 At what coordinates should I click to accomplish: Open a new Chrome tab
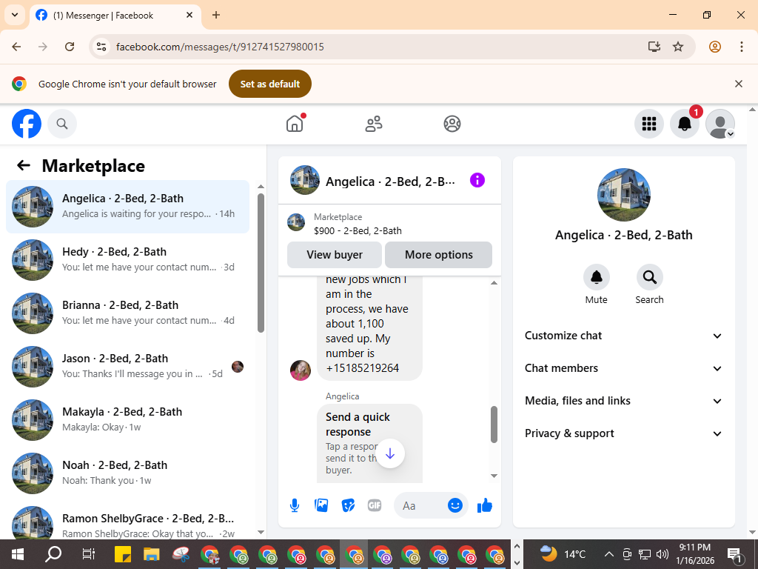click(216, 15)
